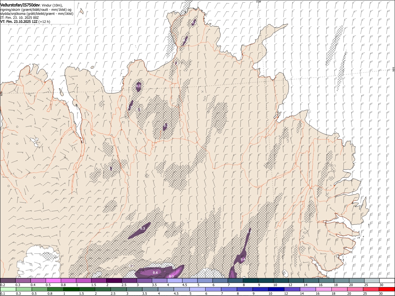Click lower scale swatch between 3 and 3.5
This screenshot has height=296, width=395.
(x=135, y=290)
